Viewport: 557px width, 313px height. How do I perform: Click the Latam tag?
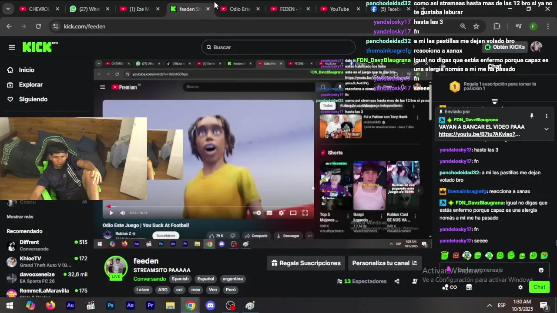[143, 290]
